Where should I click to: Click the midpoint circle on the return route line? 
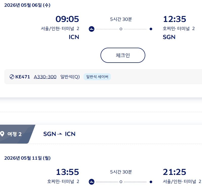click(121, 182)
